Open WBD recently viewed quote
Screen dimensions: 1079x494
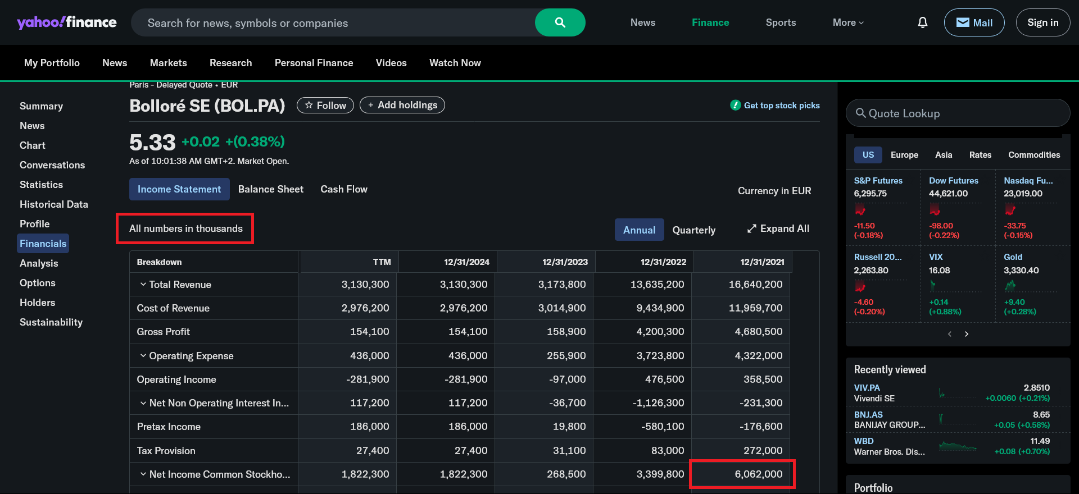864,441
